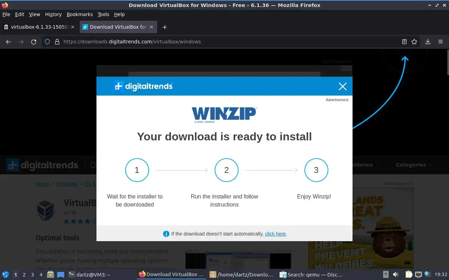449x280 pixels.
Task: Open the File menu
Action: coord(6,14)
